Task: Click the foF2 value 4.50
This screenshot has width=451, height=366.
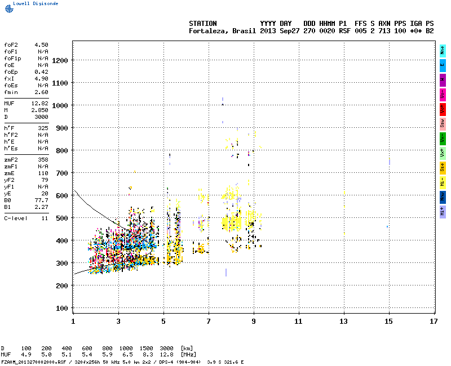Action: click(41, 45)
